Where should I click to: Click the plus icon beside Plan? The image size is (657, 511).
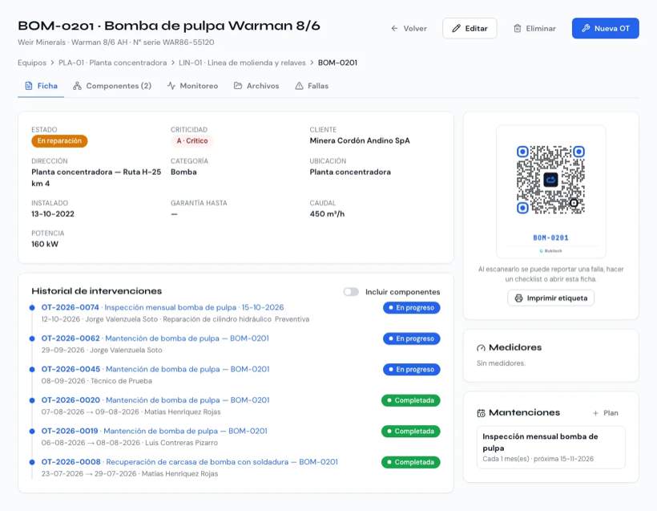pos(595,413)
